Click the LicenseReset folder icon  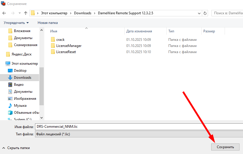coord(53,52)
